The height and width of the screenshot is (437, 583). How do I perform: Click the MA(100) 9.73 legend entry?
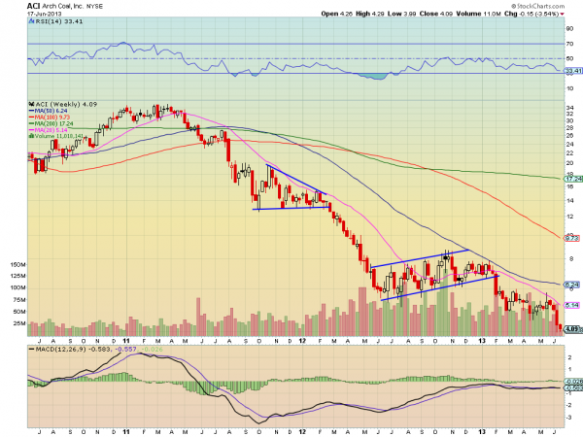(x=50, y=118)
